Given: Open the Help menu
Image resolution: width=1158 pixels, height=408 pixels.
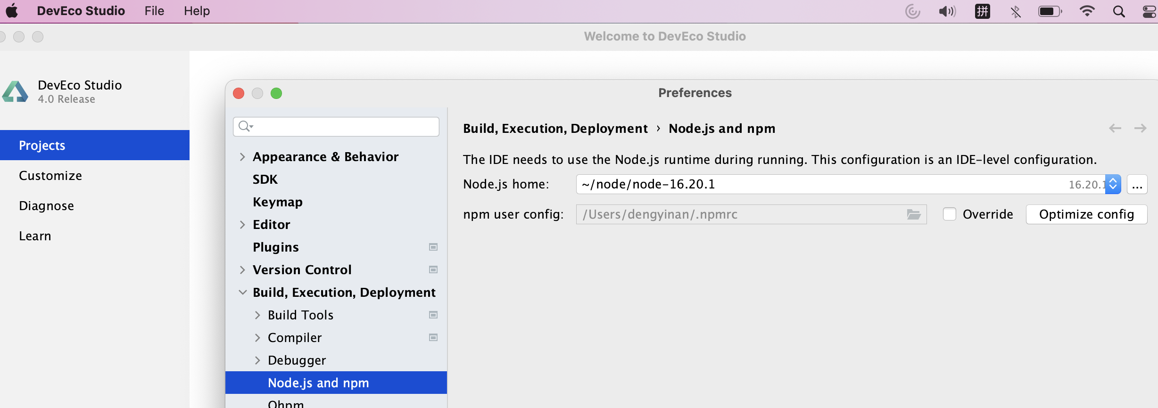Looking at the screenshot, I should pos(197,11).
